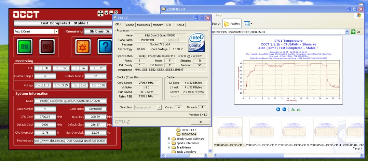The image size is (368, 161).
Task: Click the Core Voltage 1.150 V value
Action: tap(177, 49)
